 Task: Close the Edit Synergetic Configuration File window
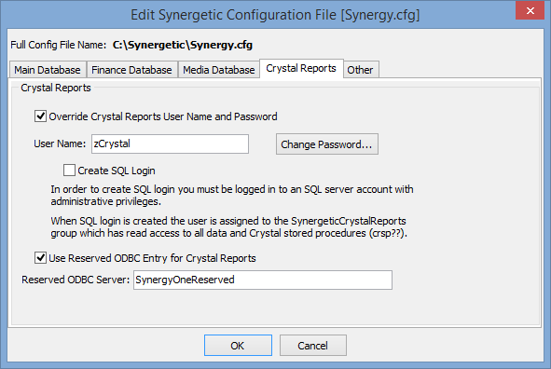point(530,10)
